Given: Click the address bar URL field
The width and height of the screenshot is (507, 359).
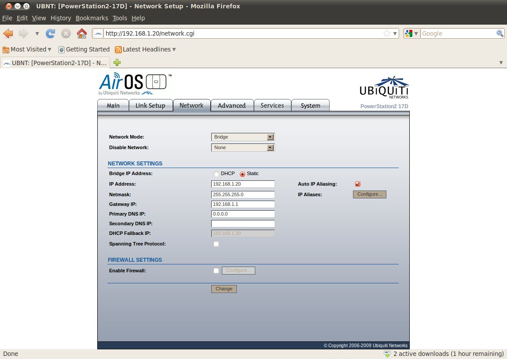Looking at the screenshot, I should pos(243,33).
